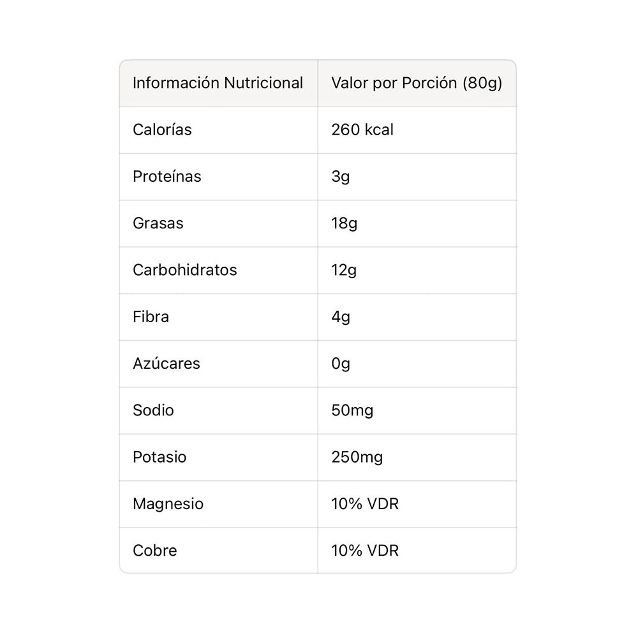Click the Valor por Porción (80g) header
The width and height of the screenshot is (638, 638).
pyautogui.click(x=417, y=83)
